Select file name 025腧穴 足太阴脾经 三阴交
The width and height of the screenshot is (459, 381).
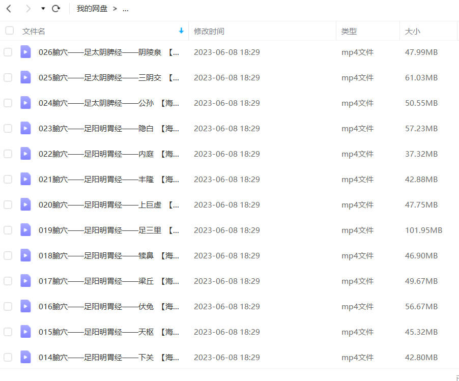(x=109, y=78)
